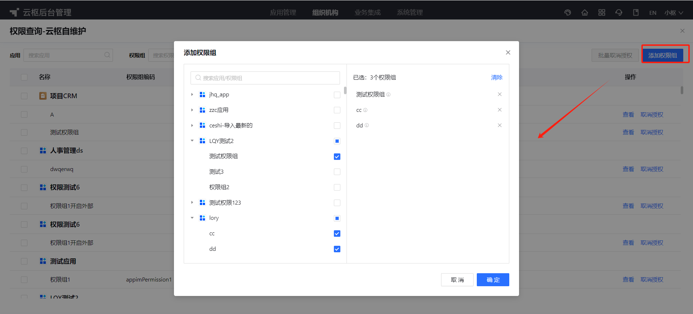The height and width of the screenshot is (314, 693).
Task: Show info icon next to selected dd
Action: 367,125
